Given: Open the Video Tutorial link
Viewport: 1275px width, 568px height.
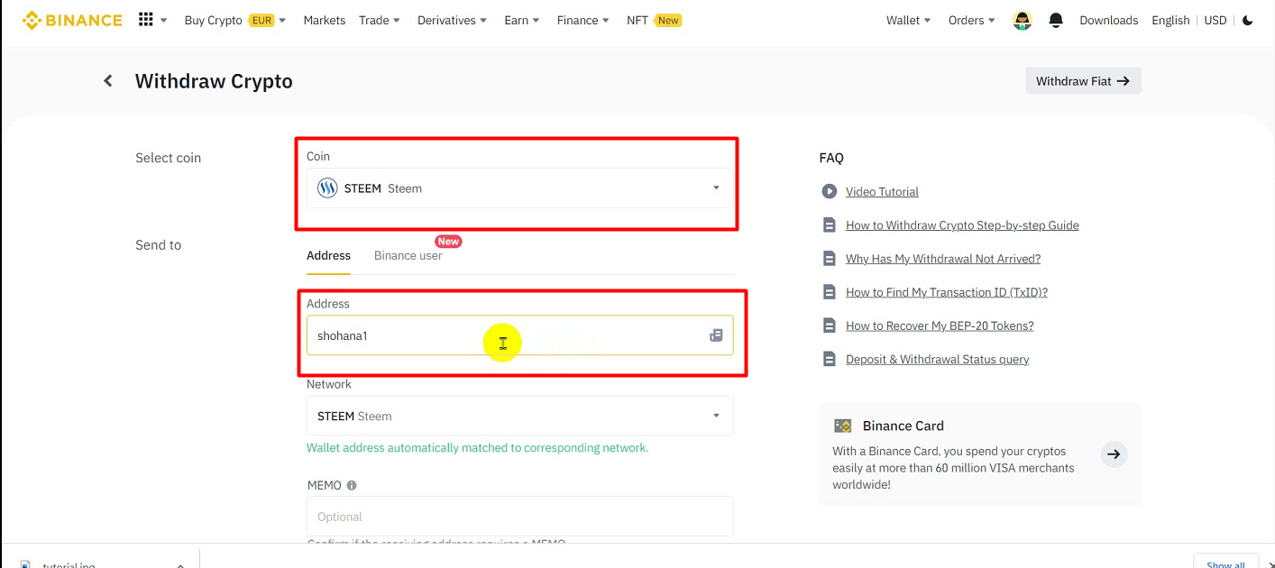Looking at the screenshot, I should pos(882,191).
